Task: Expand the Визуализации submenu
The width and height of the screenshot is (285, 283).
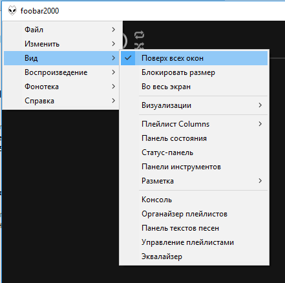Action: click(x=194, y=105)
